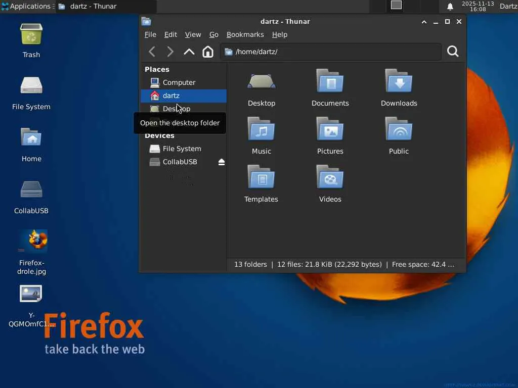Open the Downloads folder
This screenshot has width=518, height=388.
[399, 88]
